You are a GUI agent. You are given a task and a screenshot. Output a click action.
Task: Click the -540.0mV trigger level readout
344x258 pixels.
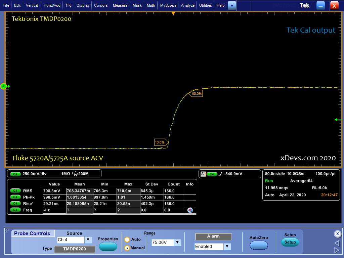tap(233, 174)
